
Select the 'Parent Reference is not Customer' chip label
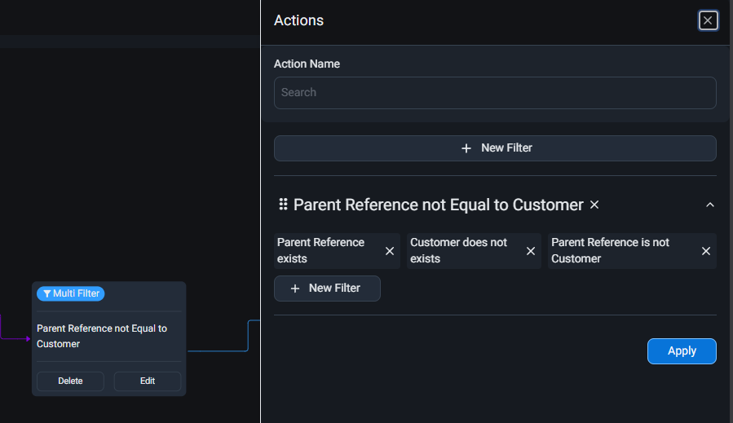[610, 250]
